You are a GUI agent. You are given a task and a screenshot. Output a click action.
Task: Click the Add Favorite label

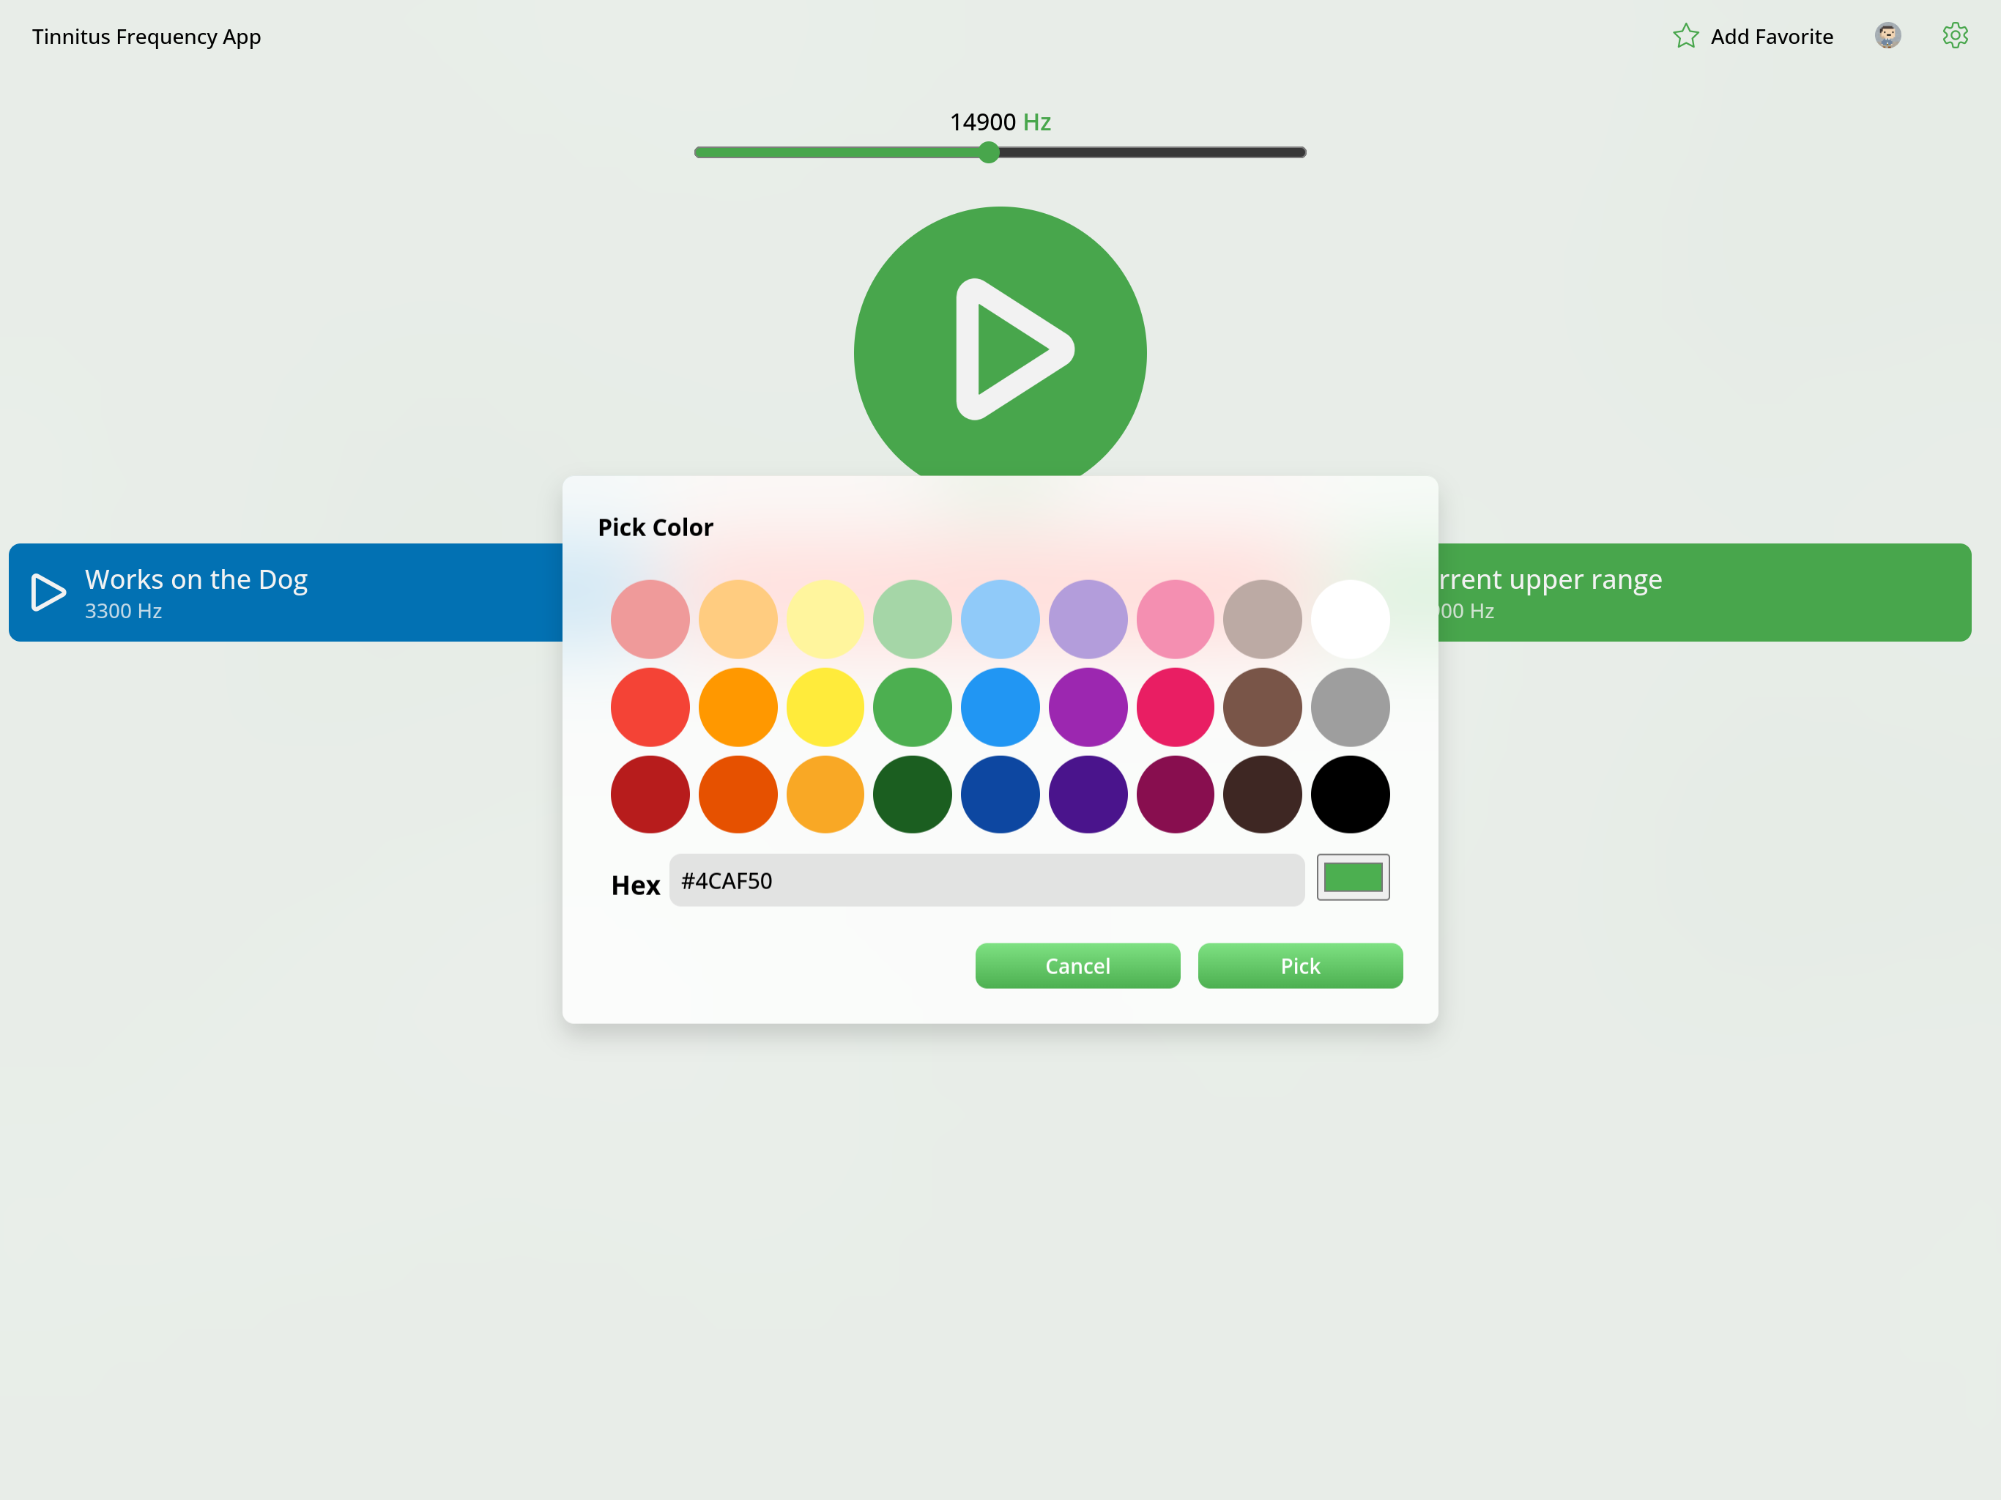pyautogui.click(x=1771, y=37)
